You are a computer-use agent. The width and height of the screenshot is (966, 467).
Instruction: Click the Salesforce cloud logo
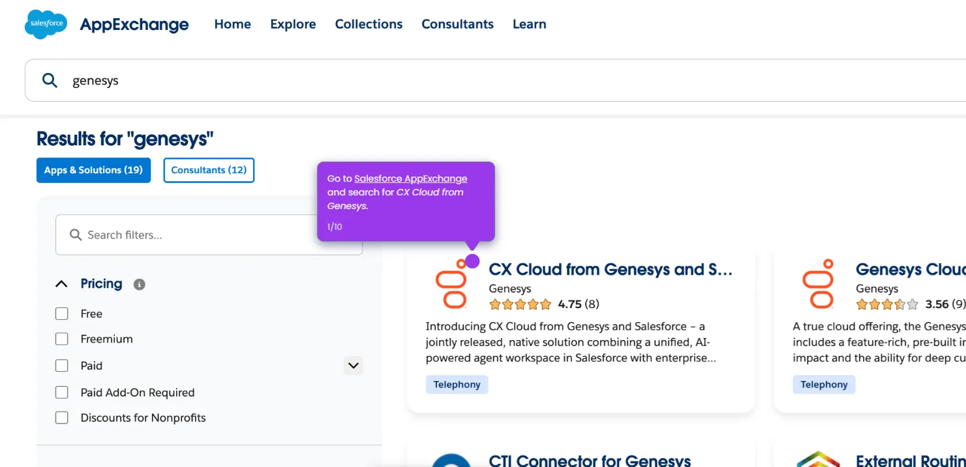click(46, 24)
